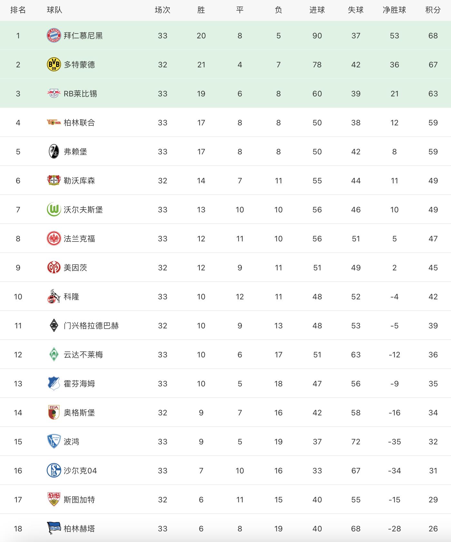Click the 积分 column header

433,10
